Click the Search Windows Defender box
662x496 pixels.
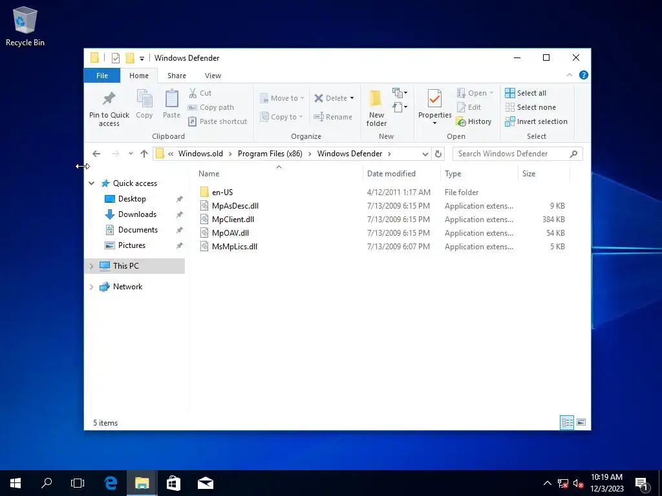coord(518,154)
